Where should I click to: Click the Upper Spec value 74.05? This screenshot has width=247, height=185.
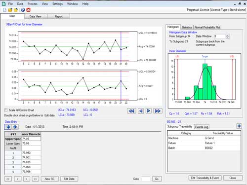pos(31,139)
